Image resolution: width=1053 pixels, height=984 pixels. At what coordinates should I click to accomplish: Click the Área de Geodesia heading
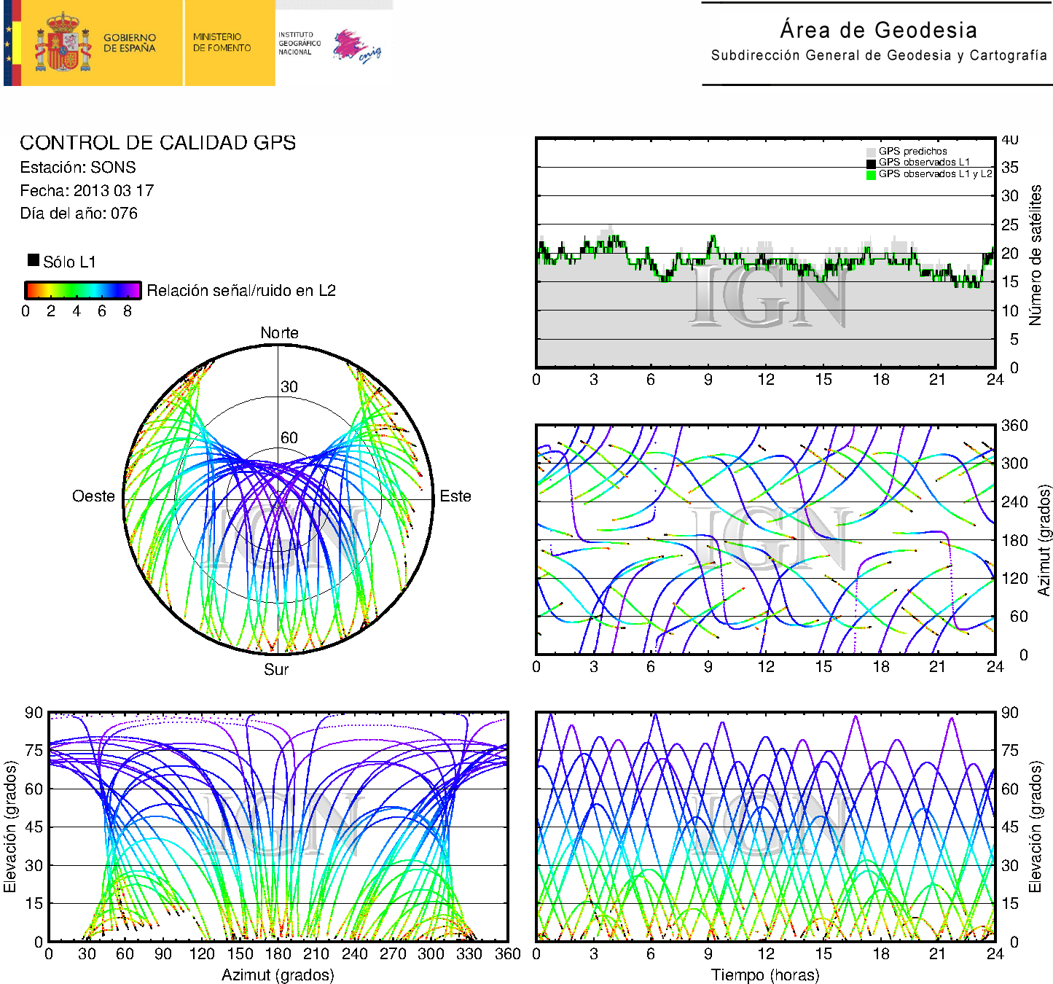tap(878, 31)
